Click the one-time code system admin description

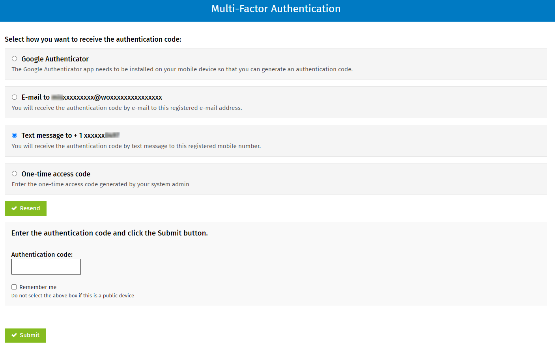(100, 184)
